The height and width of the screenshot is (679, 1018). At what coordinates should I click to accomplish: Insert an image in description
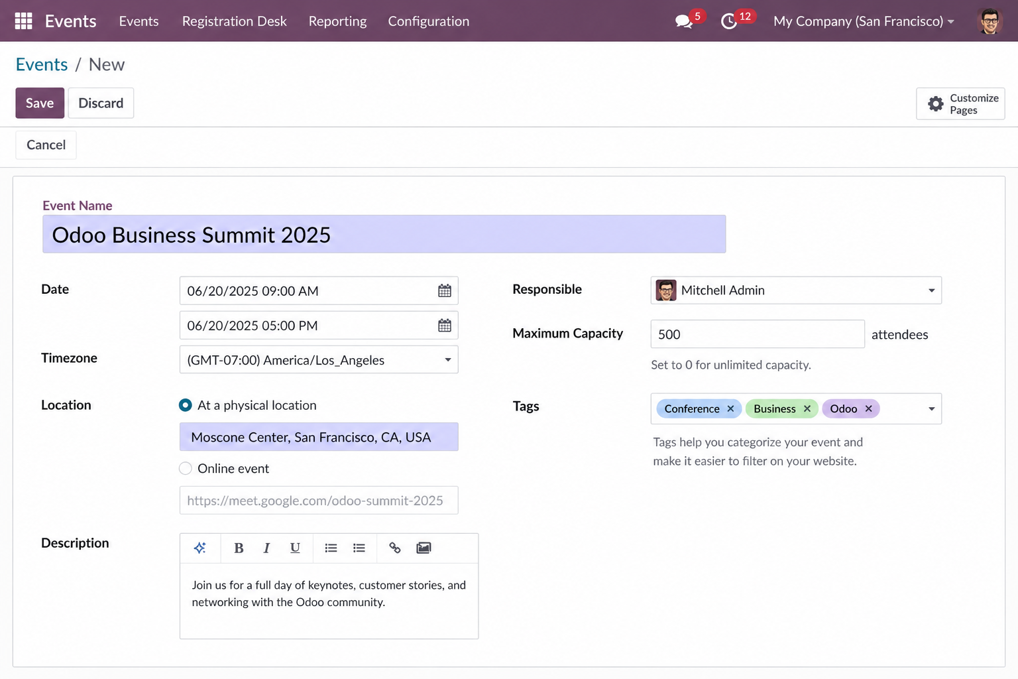coord(424,548)
